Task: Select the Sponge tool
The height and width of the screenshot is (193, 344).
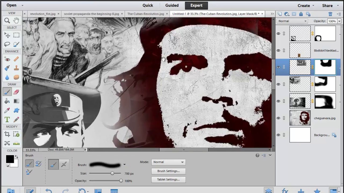Action: point(16,77)
